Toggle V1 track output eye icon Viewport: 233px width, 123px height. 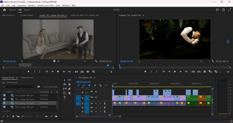tap(96, 97)
